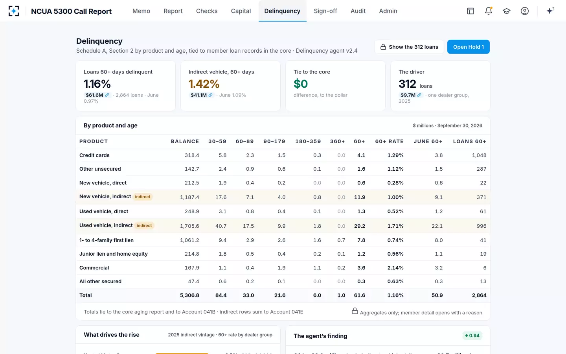The width and height of the screenshot is (566, 354).
Task: Click the 1.42% indirect vehicle figure
Action: click(x=204, y=84)
